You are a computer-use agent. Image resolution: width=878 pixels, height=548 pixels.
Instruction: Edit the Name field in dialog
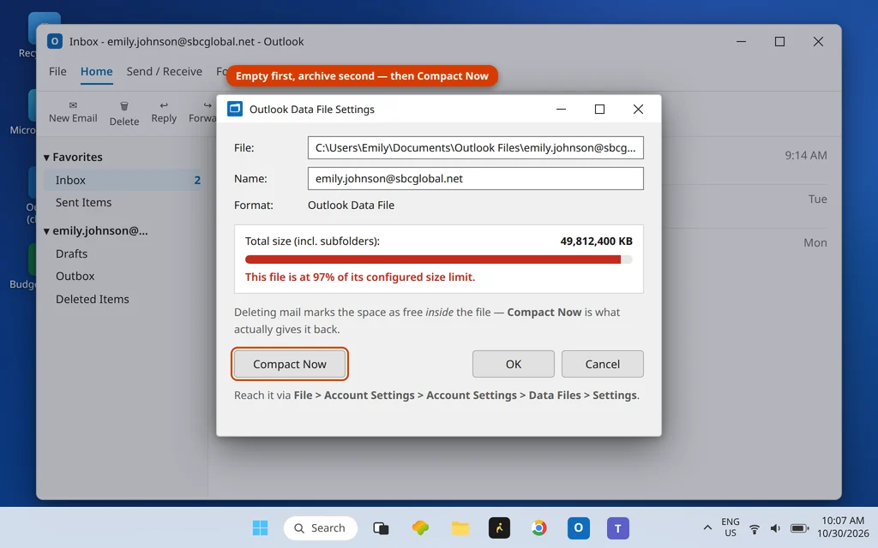(x=475, y=178)
